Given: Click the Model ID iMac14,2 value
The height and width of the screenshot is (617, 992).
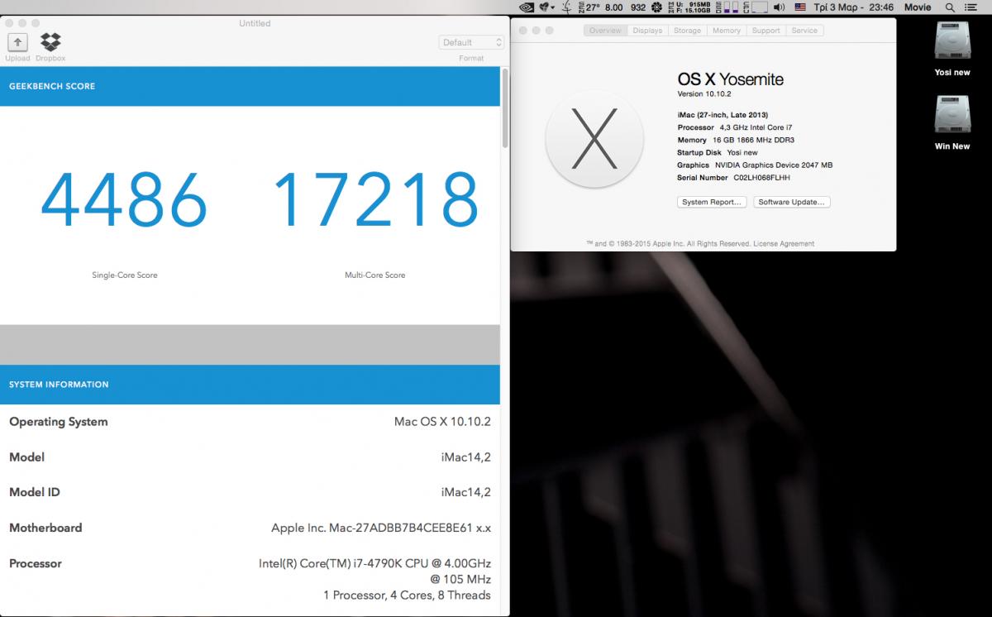Looking at the screenshot, I should [466, 492].
